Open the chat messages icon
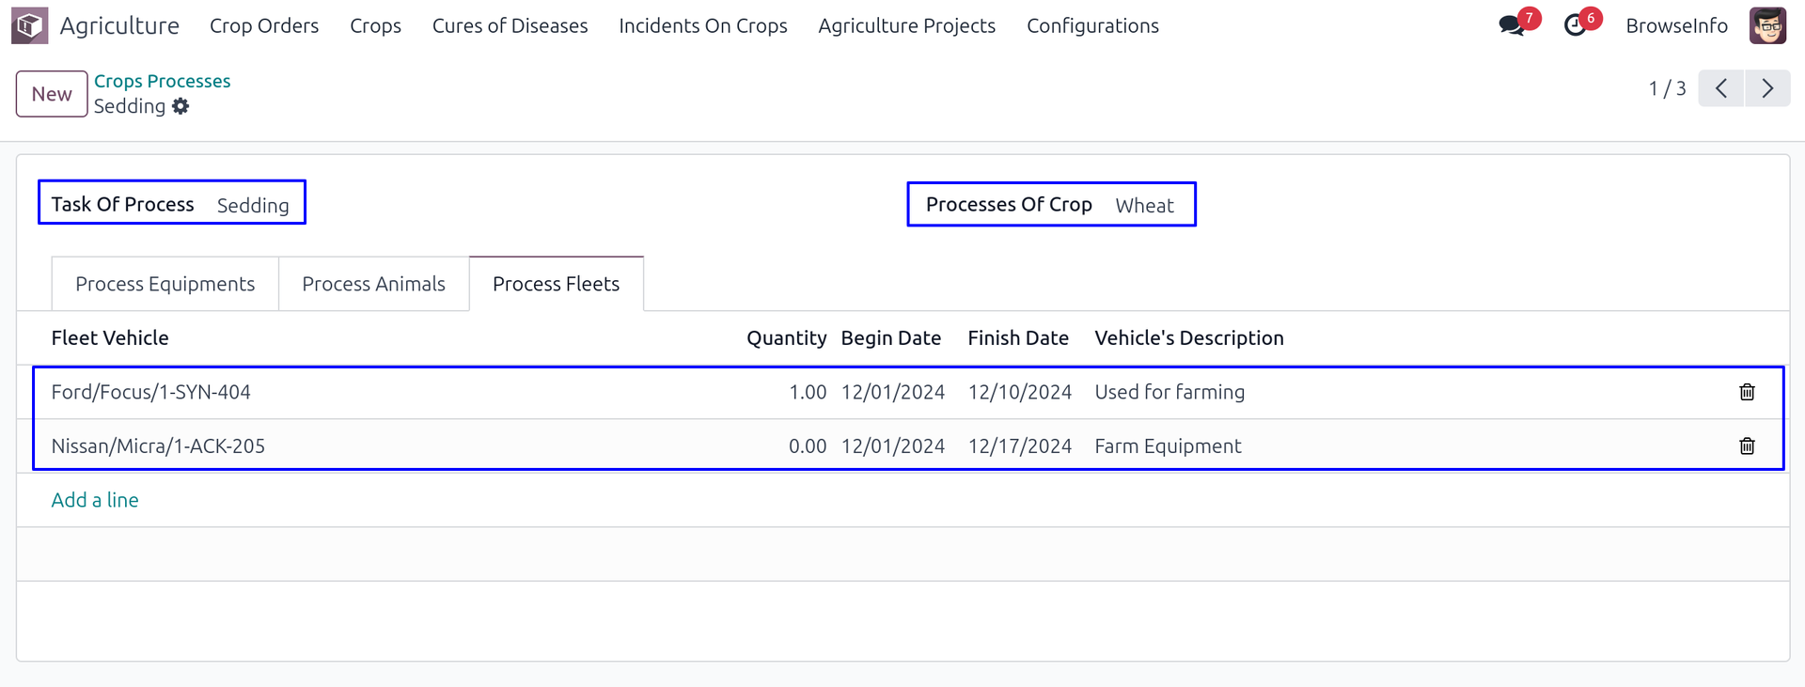 1512,25
